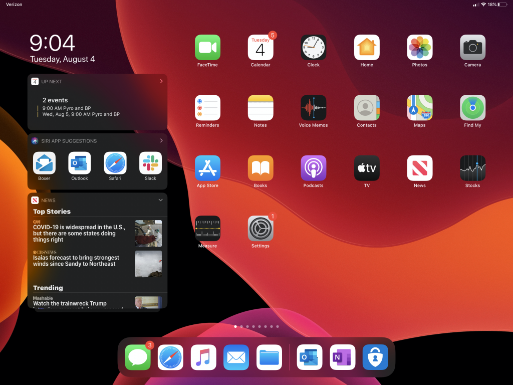Open Messages in the dock
The height and width of the screenshot is (385, 513).
coord(138,357)
